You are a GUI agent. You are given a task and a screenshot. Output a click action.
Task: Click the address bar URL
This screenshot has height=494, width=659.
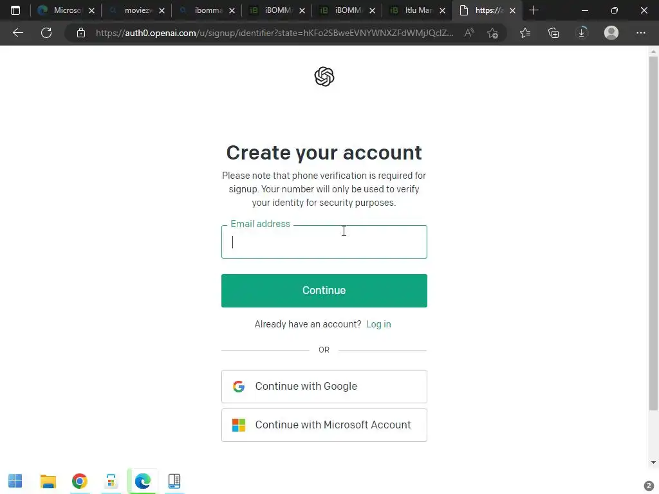pyautogui.click(x=274, y=33)
